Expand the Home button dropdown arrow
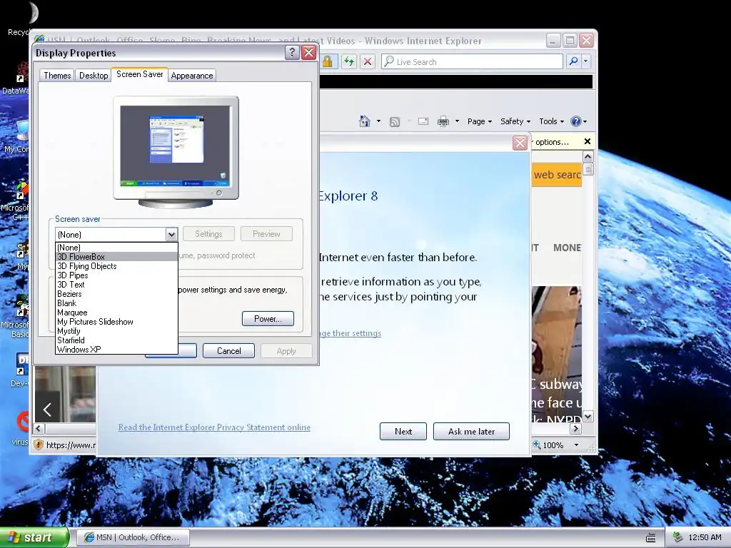 click(x=378, y=121)
